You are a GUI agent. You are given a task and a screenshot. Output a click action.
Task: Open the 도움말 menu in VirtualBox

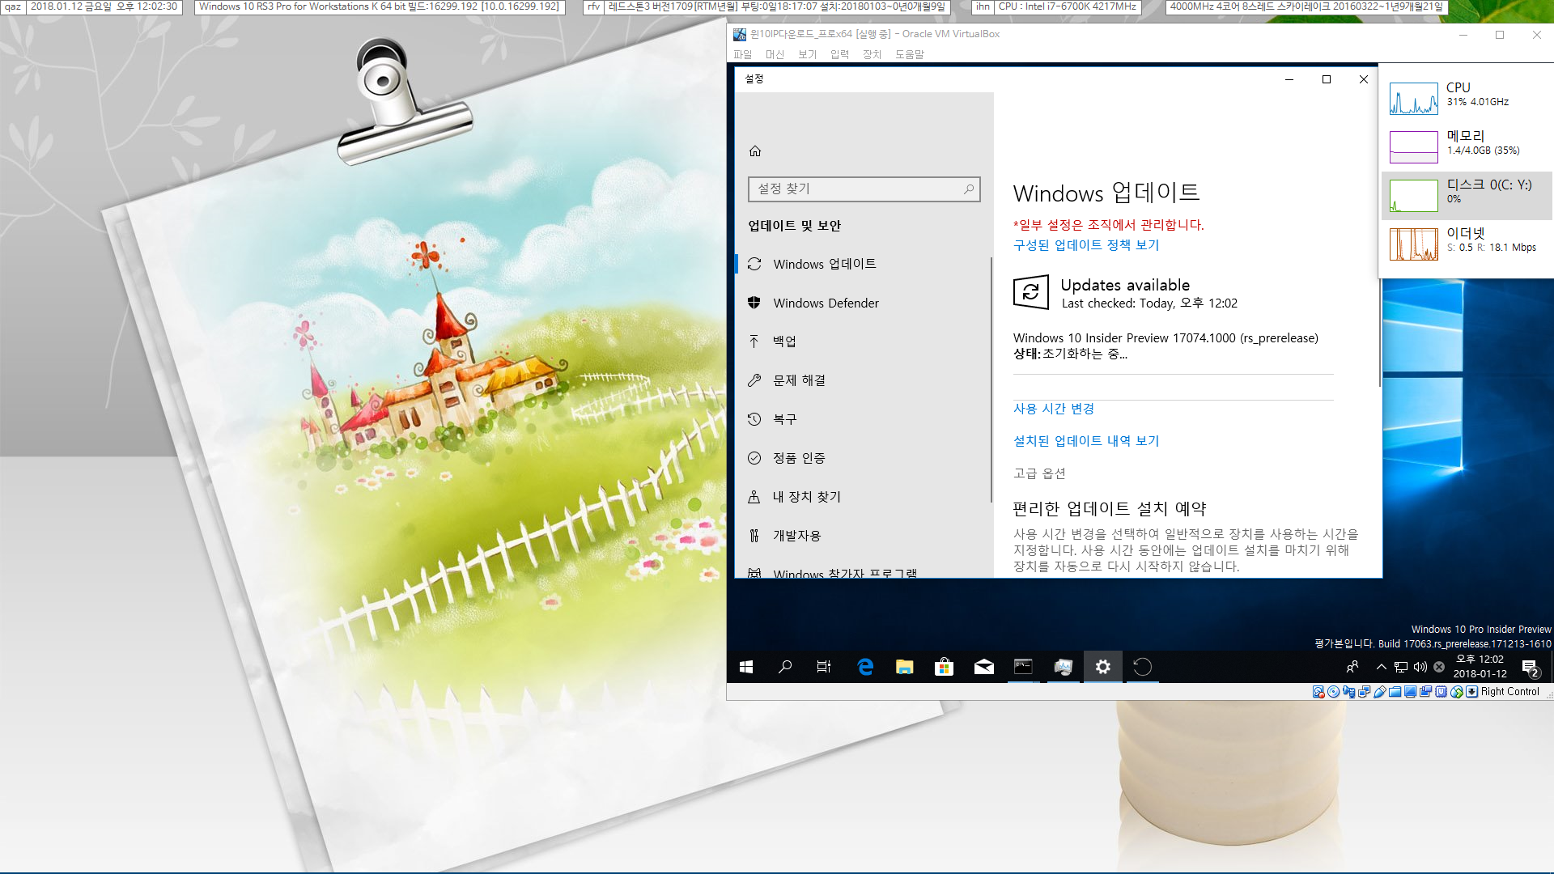(x=909, y=54)
